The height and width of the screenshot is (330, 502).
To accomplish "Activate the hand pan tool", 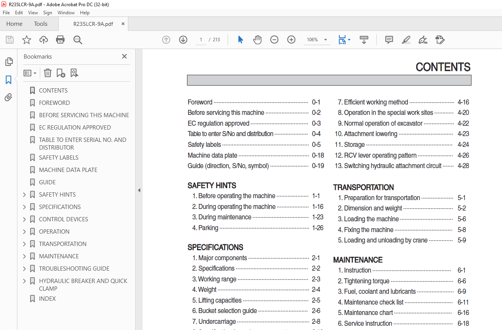I will [257, 40].
